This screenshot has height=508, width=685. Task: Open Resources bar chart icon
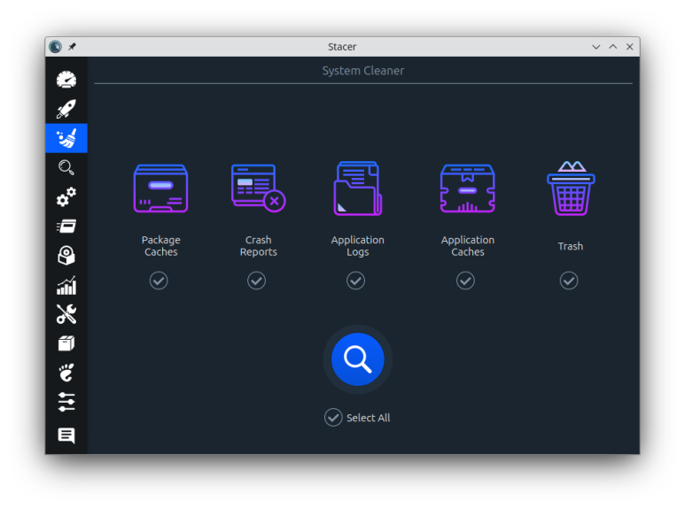coord(66,285)
